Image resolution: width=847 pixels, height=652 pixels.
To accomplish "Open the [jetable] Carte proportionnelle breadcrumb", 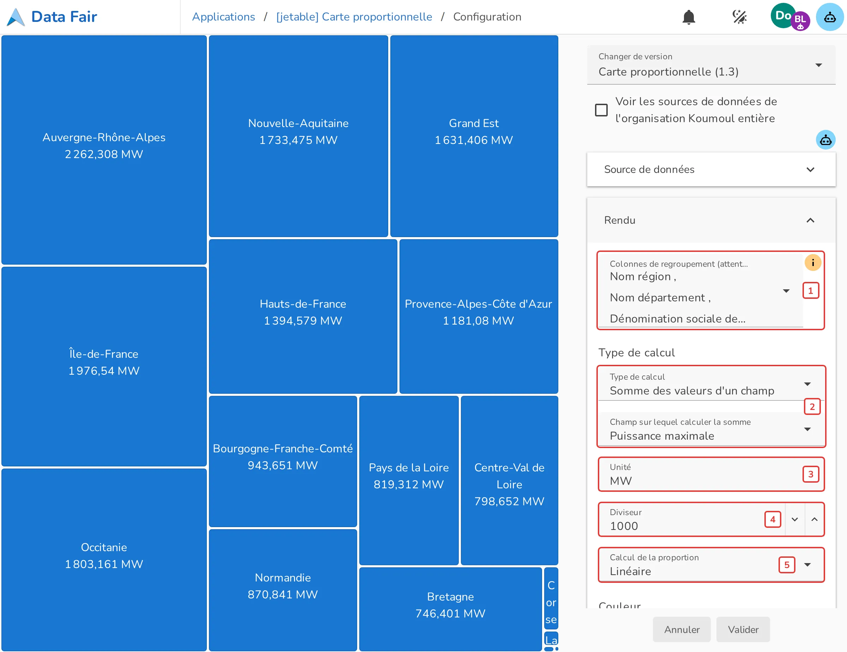I will (x=354, y=17).
